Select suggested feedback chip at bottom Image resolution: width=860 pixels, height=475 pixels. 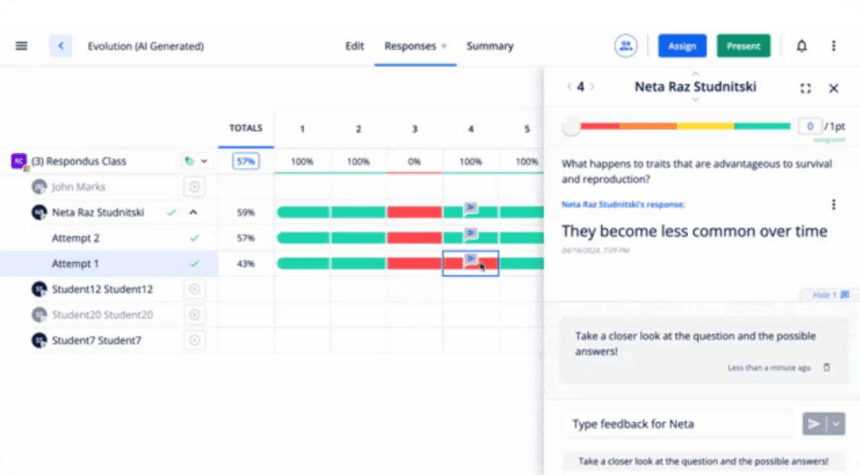coord(703,461)
